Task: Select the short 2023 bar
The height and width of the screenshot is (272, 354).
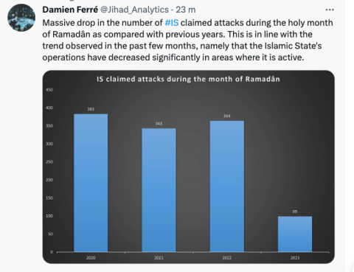Action: click(295, 234)
